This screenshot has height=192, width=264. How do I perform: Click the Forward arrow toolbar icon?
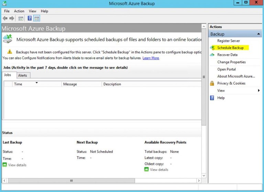tap(12, 18)
